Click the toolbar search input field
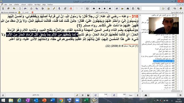Viewport: 184px width, 103px height. [x=151, y=9]
